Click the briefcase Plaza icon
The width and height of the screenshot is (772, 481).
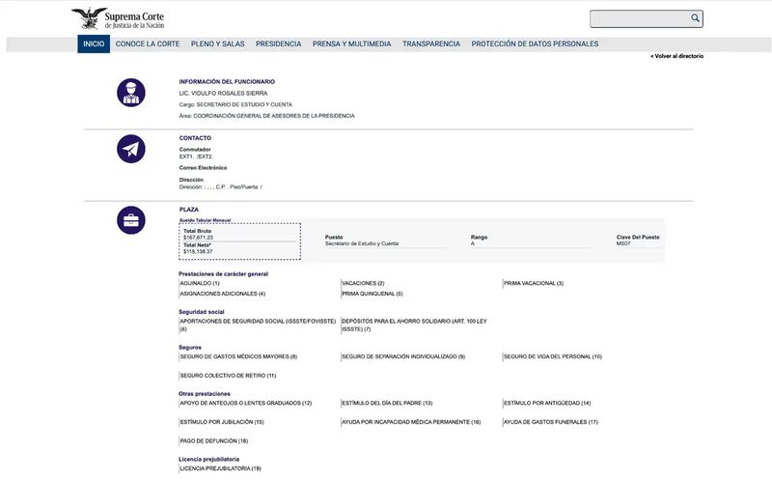point(131,220)
